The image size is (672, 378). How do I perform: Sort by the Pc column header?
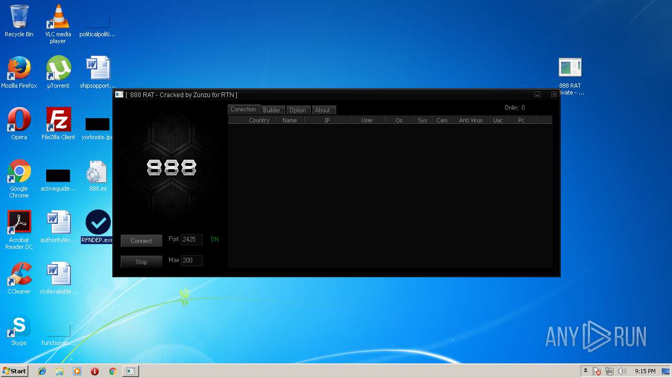521,120
